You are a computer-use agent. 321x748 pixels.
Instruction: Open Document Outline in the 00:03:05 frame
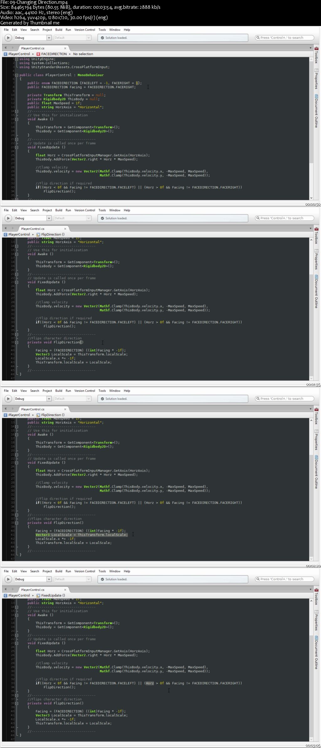point(316,652)
